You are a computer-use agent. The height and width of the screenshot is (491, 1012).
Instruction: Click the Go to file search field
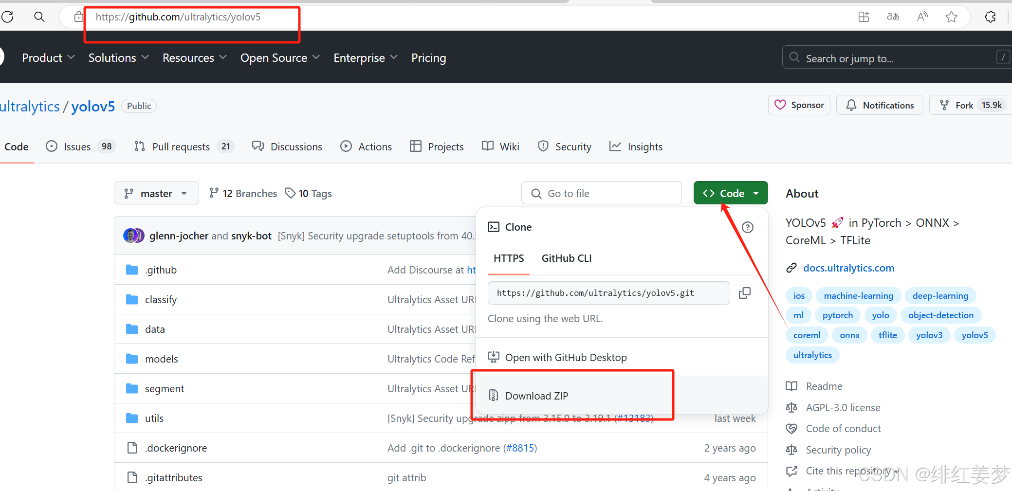pyautogui.click(x=602, y=193)
